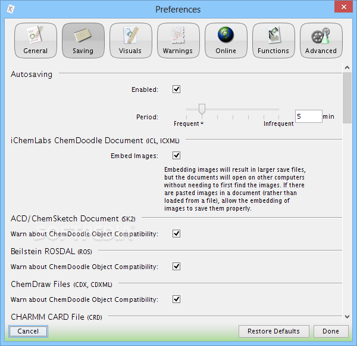Viewport: 357px width, 346px height.
Task: Click the autosave Period slider handle
Action: [202, 109]
